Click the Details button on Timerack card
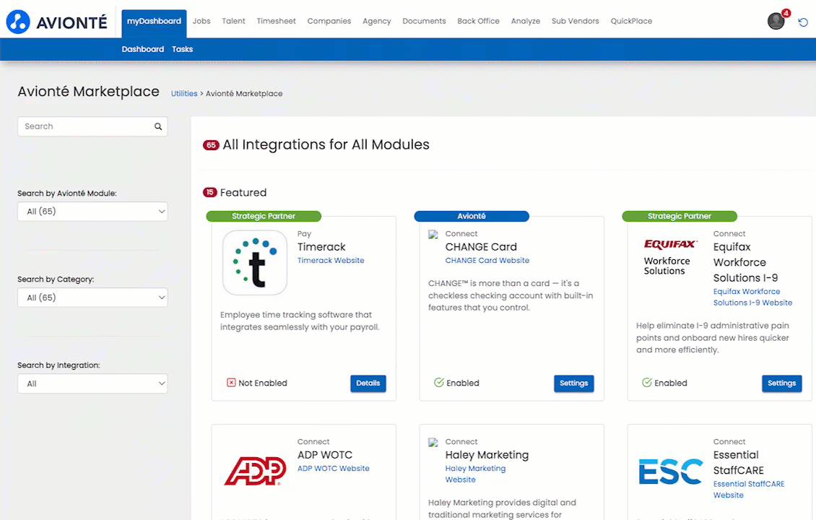 coord(368,383)
